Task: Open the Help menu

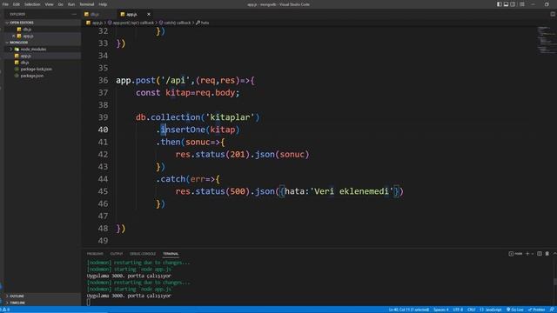Action: pyautogui.click(x=103, y=4)
